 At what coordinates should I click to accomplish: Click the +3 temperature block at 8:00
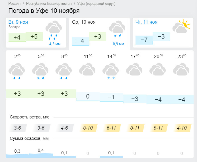[x=64, y=94]
